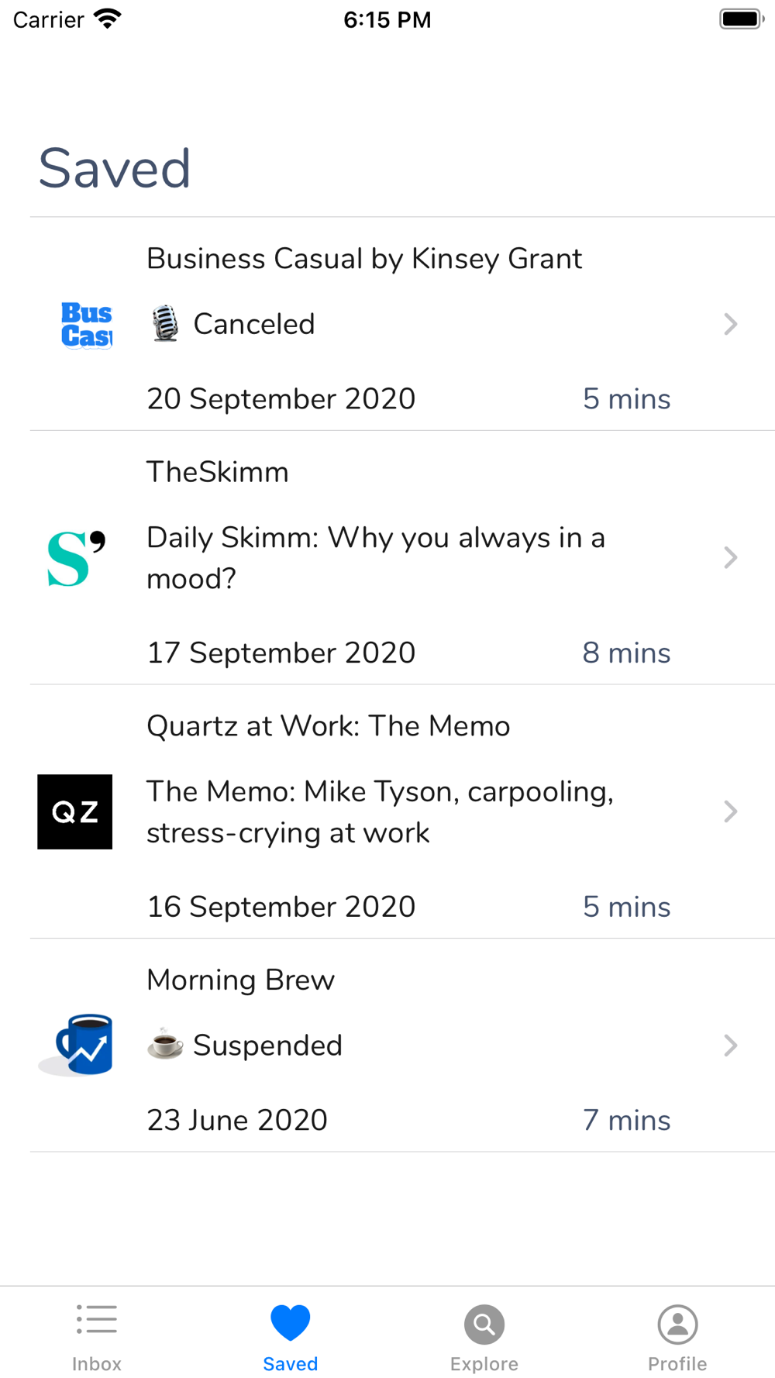Tap the Morning Brew mug logo
Image resolution: width=775 pixels, height=1378 pixels.
click(x=75, y=1045)
